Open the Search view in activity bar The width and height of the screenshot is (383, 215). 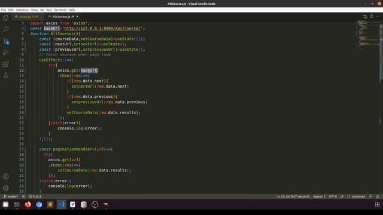tap(6, 29)
